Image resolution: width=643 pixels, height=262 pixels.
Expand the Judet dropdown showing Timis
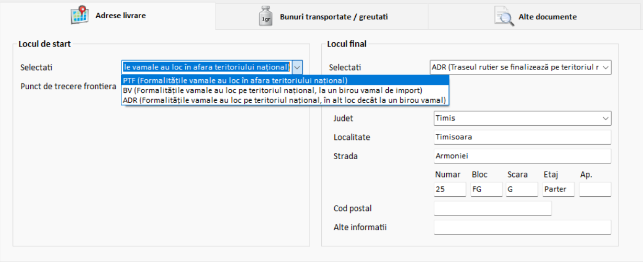click(x=523, y=118)
